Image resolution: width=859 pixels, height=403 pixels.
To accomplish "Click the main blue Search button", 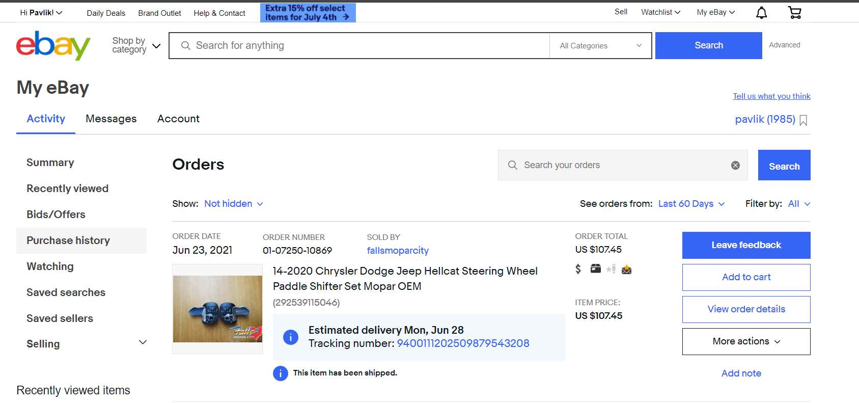I will [x=709, y=45].
